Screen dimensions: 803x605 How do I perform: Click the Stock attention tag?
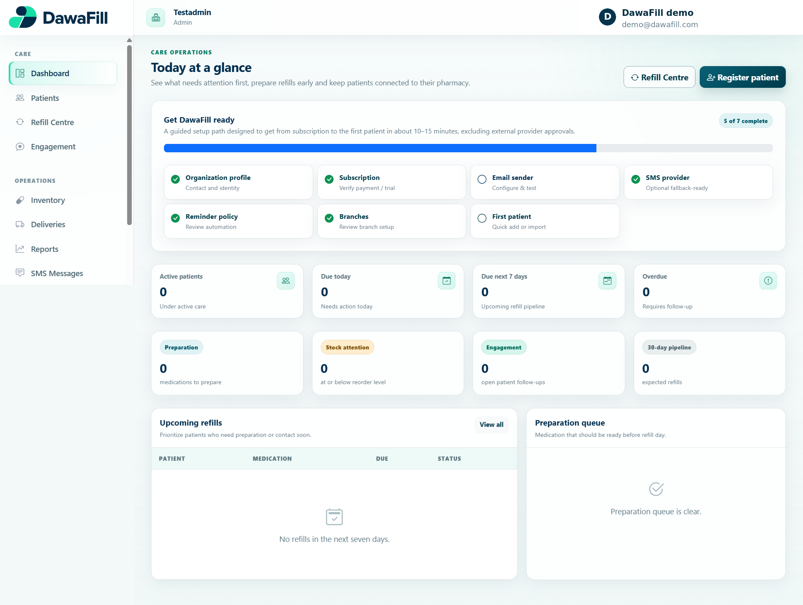point(347,347)
